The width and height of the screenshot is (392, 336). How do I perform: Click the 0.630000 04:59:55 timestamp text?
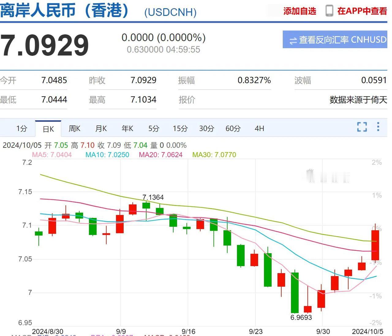(164, 49)
